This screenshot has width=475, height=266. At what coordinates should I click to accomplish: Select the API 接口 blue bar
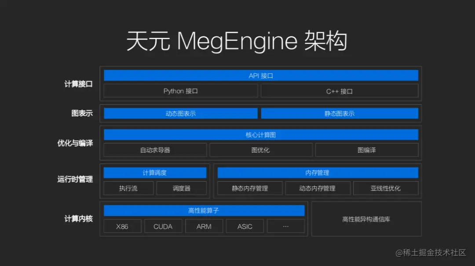pyautogui.click(x=261, y=76)
